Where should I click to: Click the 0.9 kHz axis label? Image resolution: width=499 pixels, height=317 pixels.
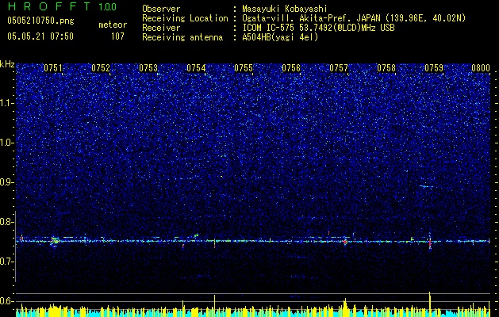coord(7,182)
